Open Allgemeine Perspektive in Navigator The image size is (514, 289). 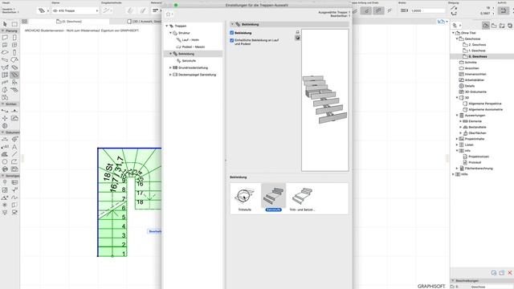(485, 104)
